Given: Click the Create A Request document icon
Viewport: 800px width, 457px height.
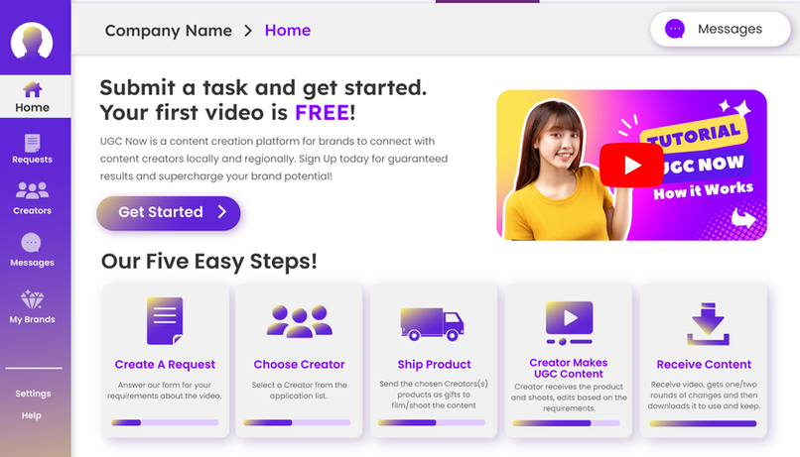Looking at the screenshot, I should tap(165, 321).
